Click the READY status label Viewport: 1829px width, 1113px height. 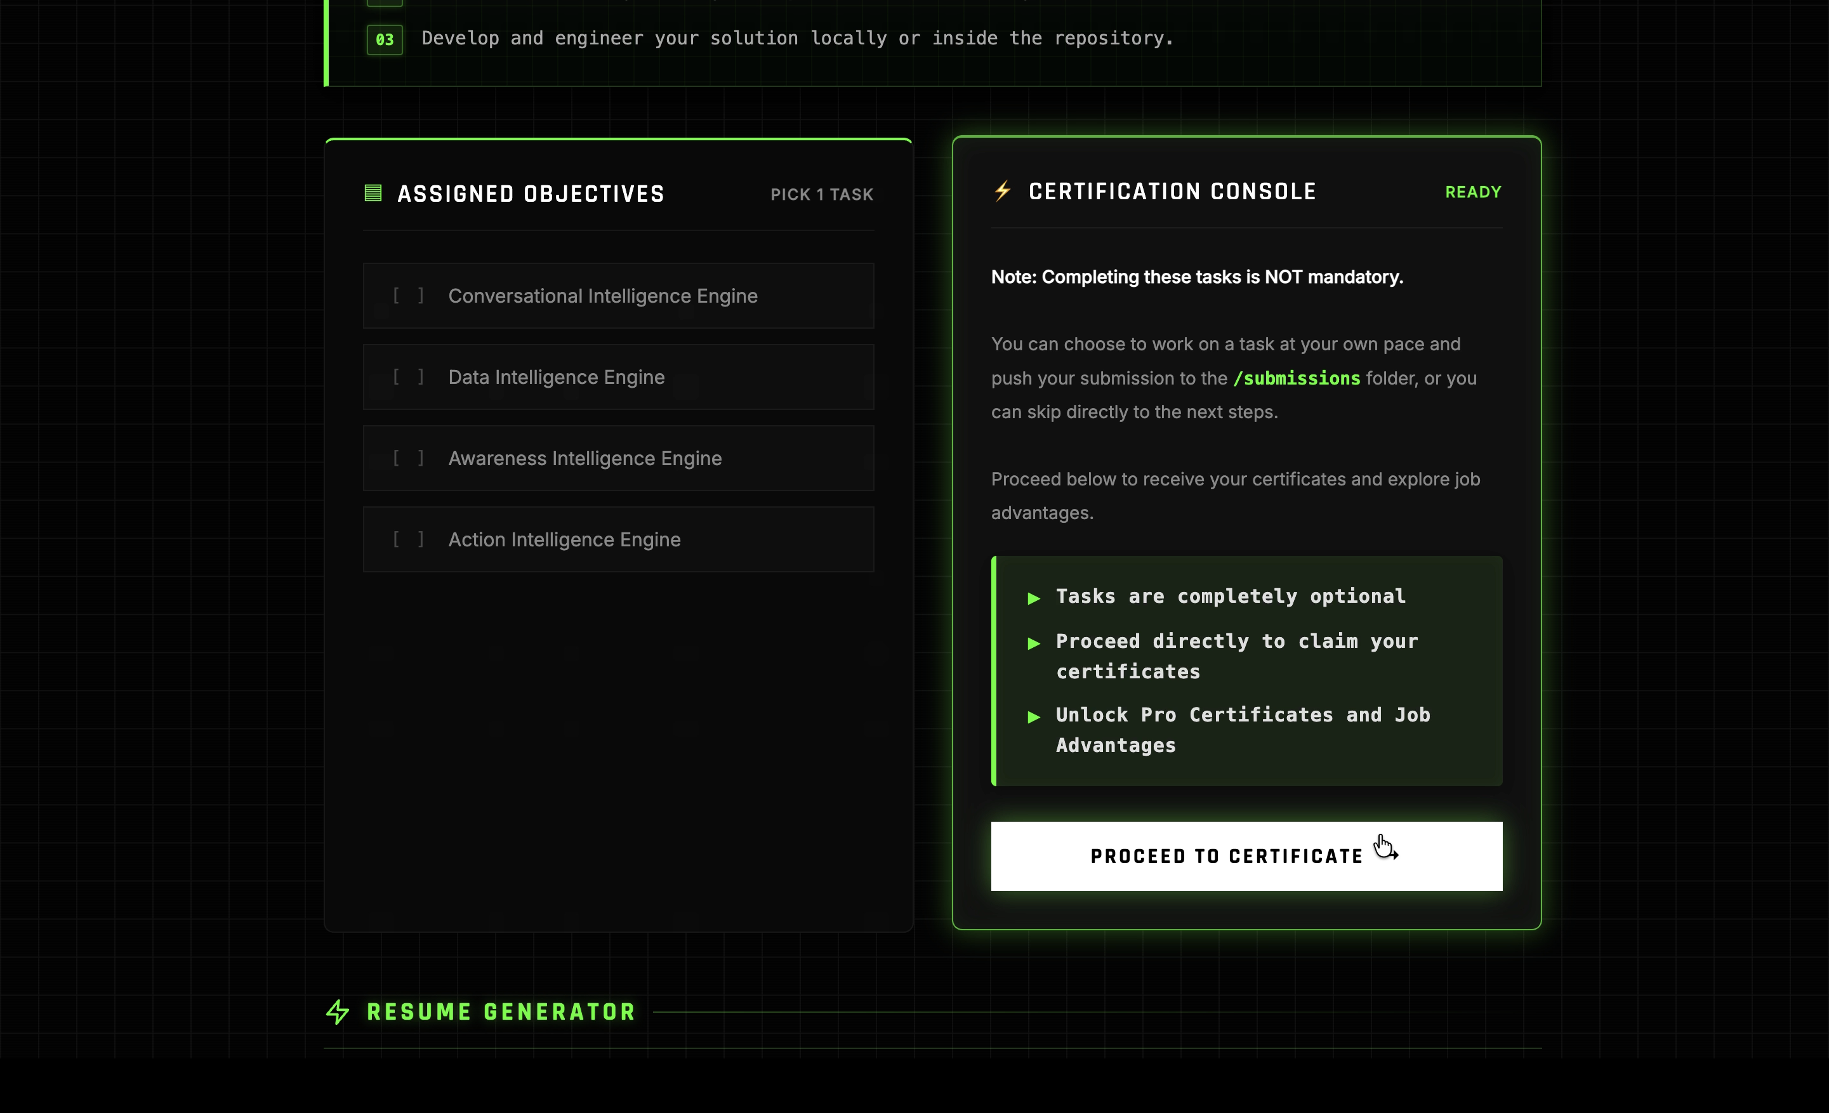click(x=1473, y=192)
